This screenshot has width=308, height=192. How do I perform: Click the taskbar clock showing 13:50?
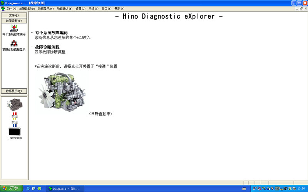[x=301, y=189]
